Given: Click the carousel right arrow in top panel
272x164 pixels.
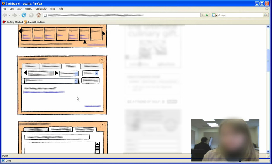Looking at the screenshot, I should coord(104,34).
